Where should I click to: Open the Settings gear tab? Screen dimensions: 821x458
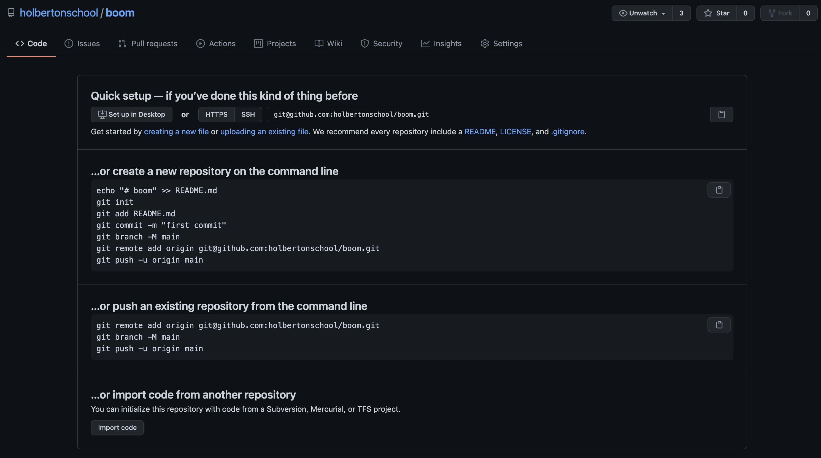(501, 43)
